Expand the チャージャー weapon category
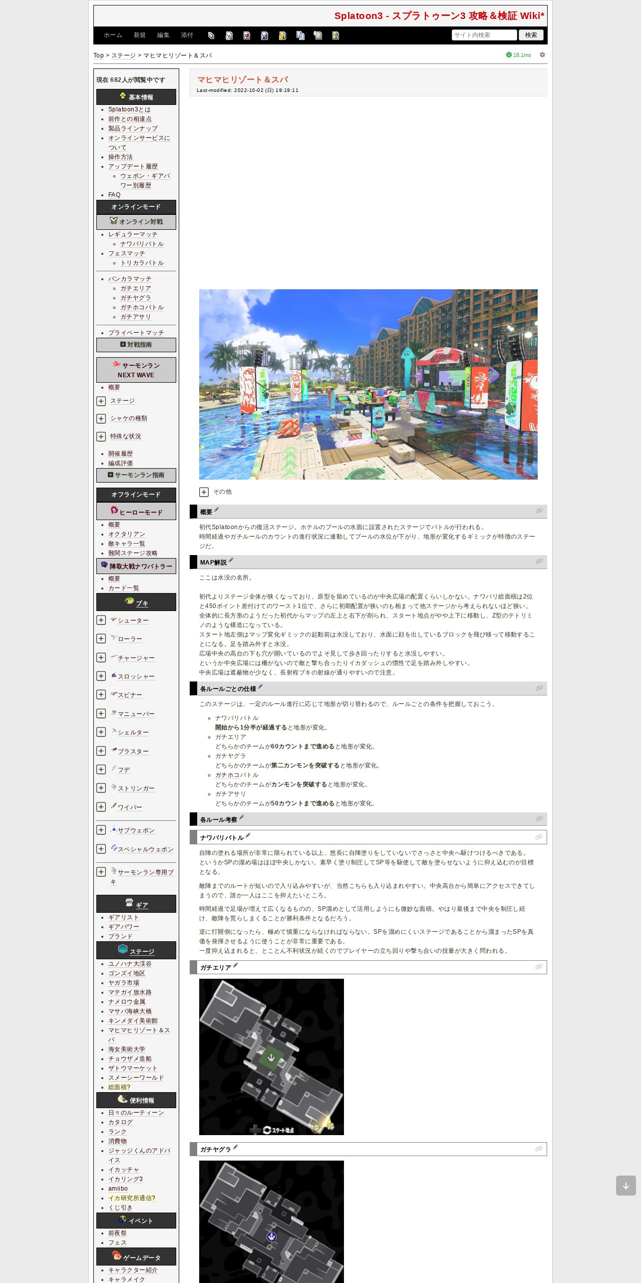Image resolution: width=641 pixels, height=1283 pixels. pos(101,657)
